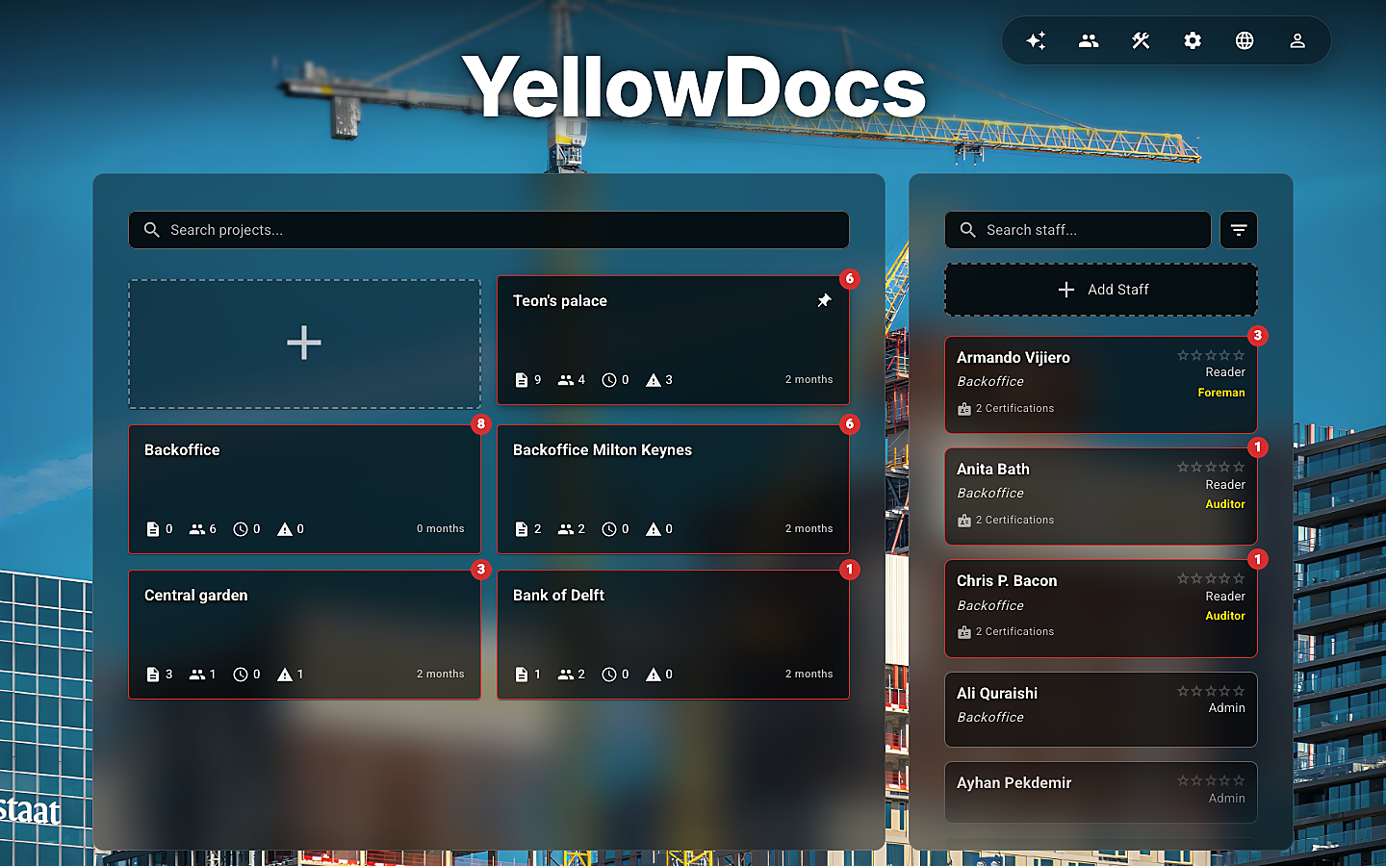The width and height of the screenshot is (1386, 866).
Task: Click Armando Vijiero's star rating
Action: (x=1211, y=355)
